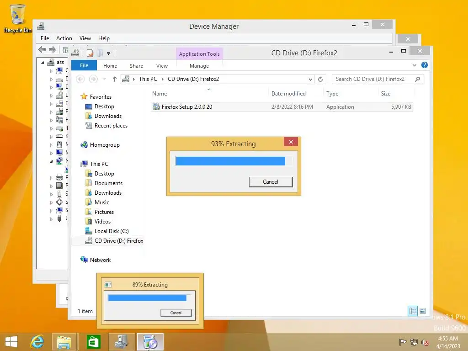Screen dimensions: 468x351
Task: Click the New folder icon in quick access toolbar
Action: (100, 53)
